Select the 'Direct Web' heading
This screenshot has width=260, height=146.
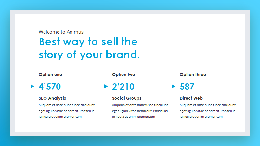click(x=191, y=98)
